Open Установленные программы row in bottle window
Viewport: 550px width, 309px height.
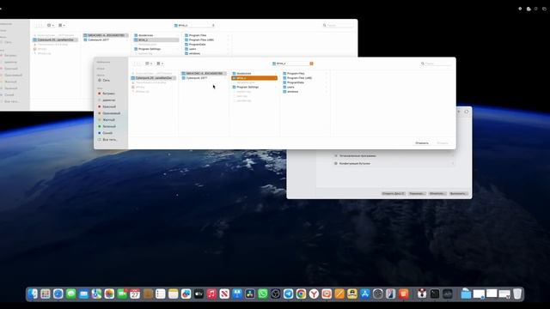(x=394, y=155)
